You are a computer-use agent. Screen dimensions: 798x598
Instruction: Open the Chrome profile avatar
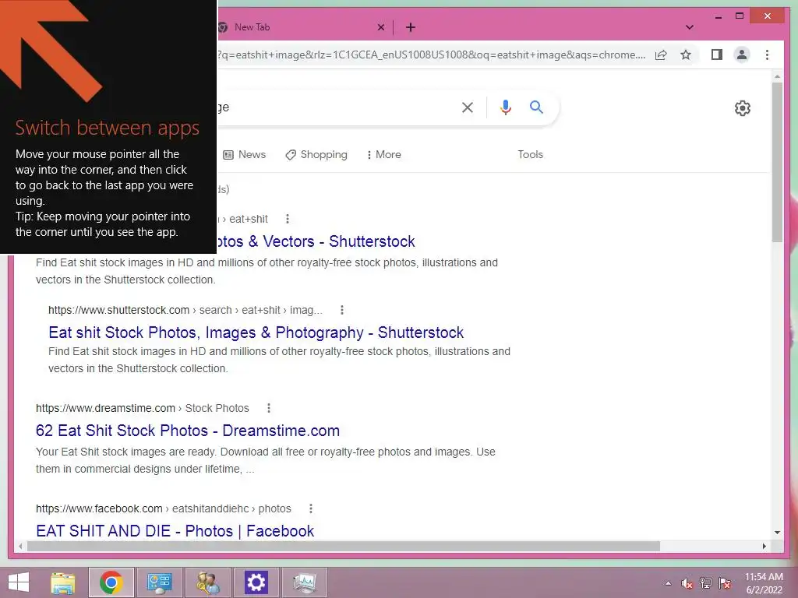pos(742,55)
